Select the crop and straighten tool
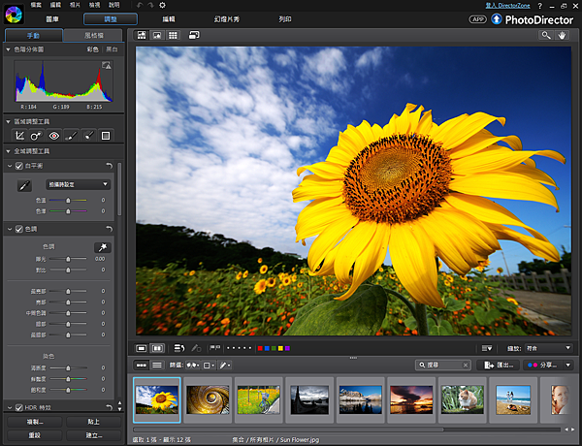 click(x=20, y=136)
